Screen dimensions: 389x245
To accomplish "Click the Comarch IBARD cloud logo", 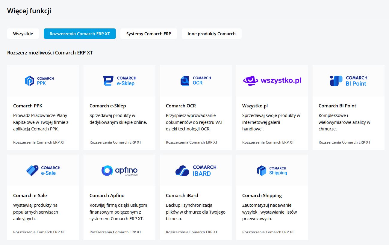I will tap(182, 171).
